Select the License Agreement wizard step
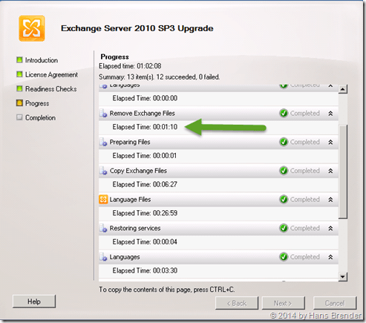Viewport: 366px width, 323px height. [x=51, y=74]
